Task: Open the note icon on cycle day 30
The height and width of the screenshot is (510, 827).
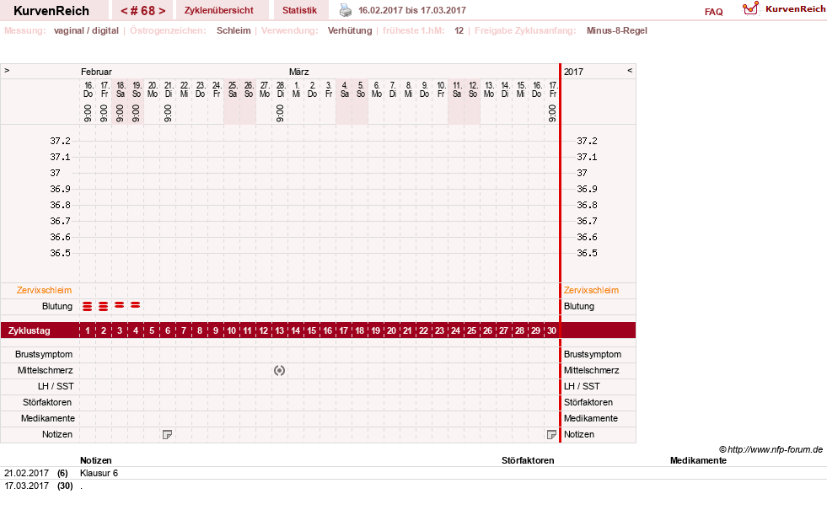Action: pos(551,435)
